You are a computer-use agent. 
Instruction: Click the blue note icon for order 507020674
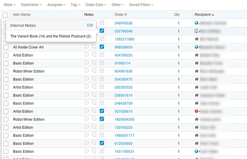[x=102, y=111]
